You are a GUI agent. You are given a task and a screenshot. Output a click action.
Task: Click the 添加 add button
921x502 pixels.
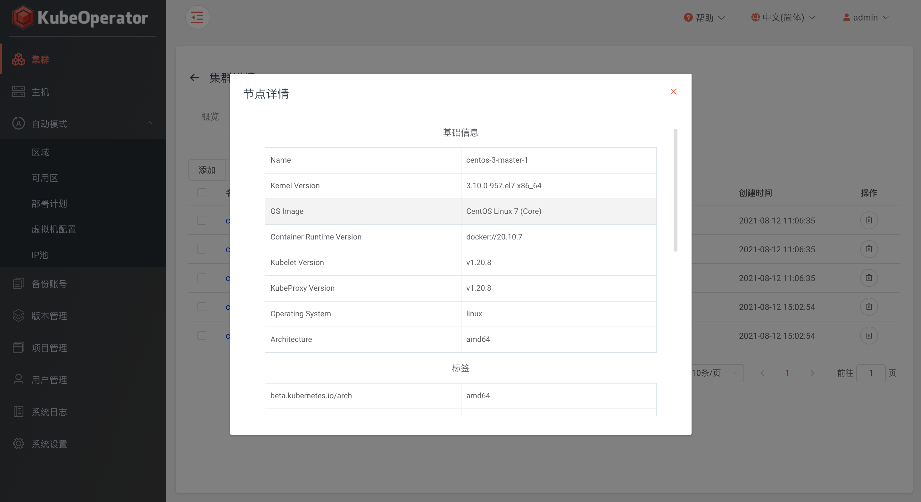(207, 170)
